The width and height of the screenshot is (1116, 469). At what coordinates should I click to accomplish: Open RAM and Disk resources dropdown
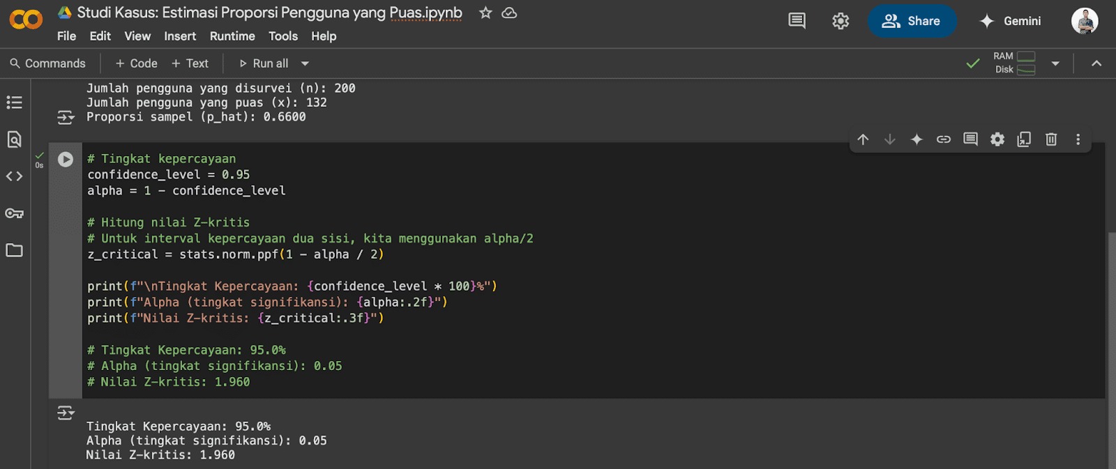(1055, 63)
